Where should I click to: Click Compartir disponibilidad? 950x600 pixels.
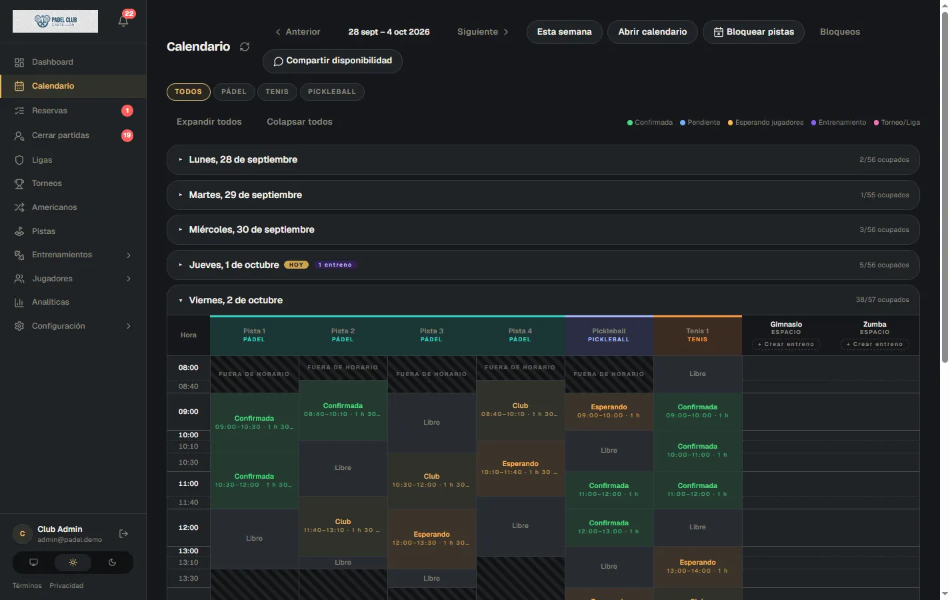tap(333, 61)
